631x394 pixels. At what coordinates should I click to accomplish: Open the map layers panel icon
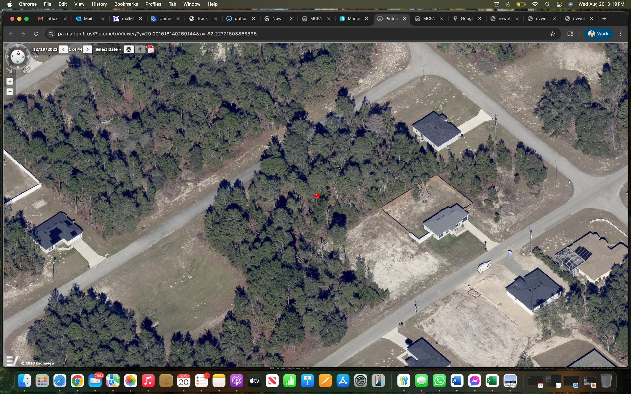tap(129, 49)
